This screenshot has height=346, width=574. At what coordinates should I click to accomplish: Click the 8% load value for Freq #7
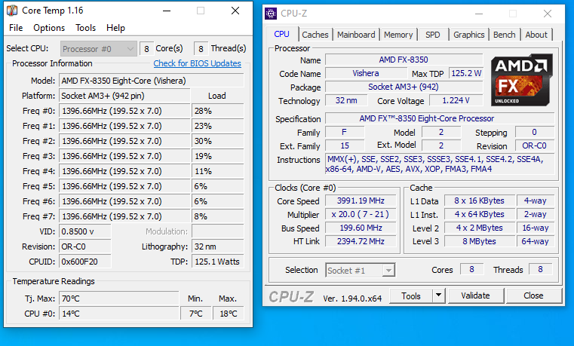pyautogui.click(x=217, y=216)
